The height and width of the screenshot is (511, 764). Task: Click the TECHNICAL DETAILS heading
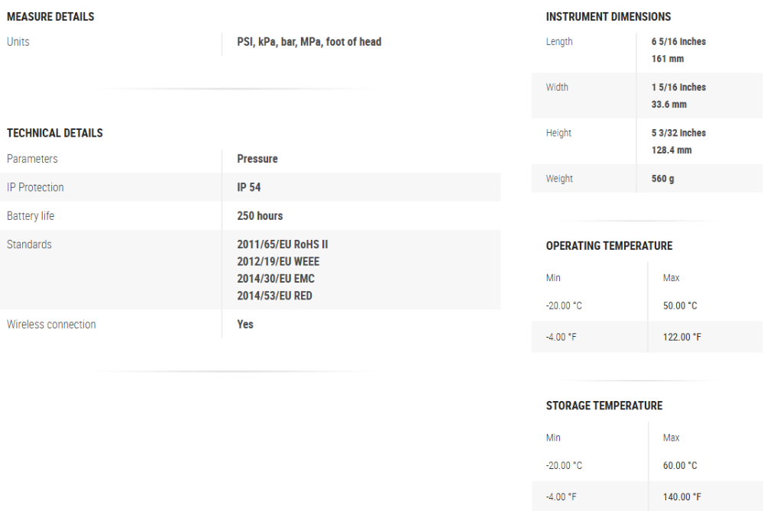[55, 133]
